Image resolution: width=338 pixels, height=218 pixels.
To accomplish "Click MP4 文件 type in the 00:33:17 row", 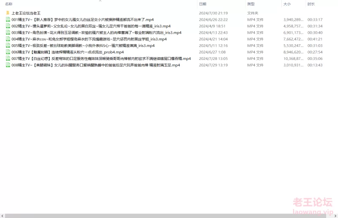I will 255,19.
